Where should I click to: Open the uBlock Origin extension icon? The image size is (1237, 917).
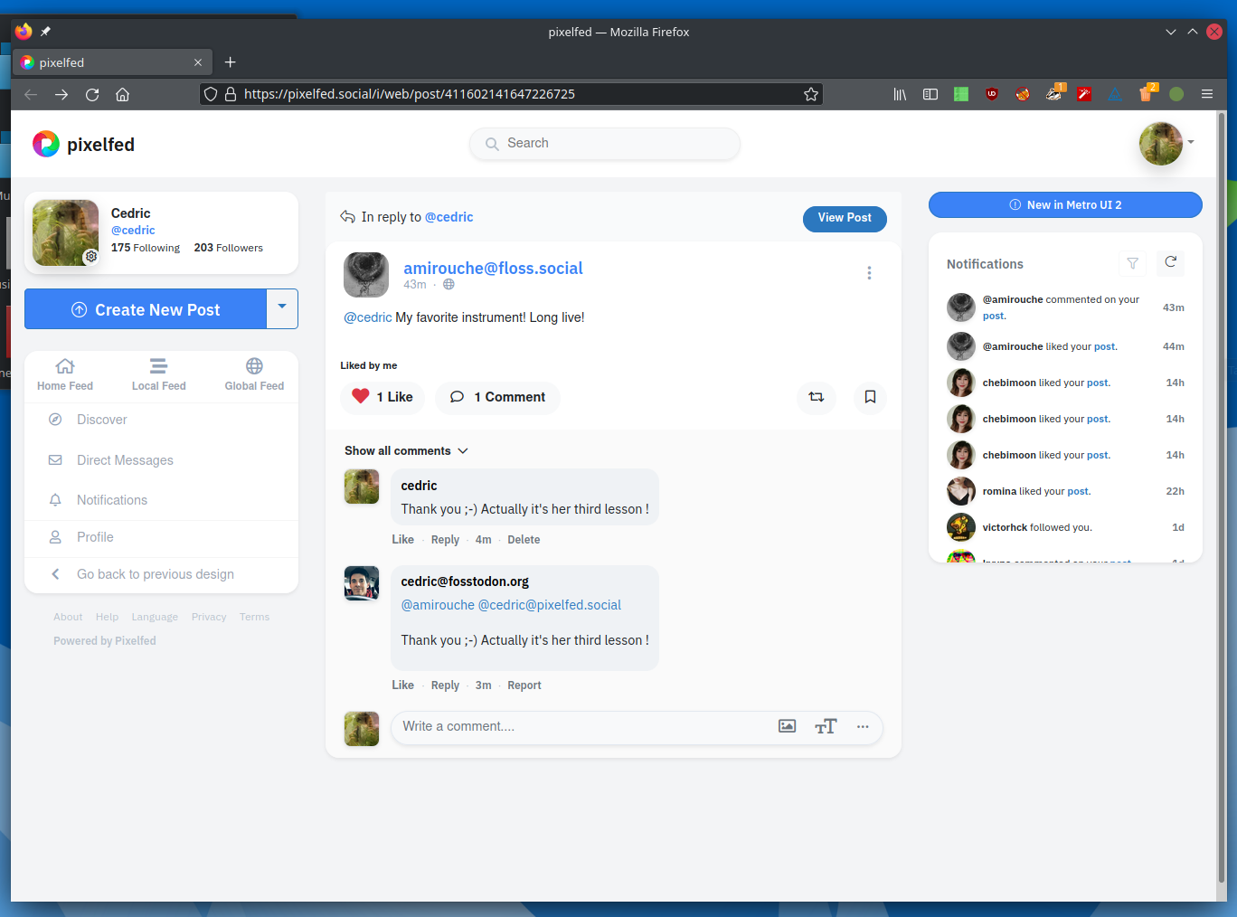tap(992, 94)
